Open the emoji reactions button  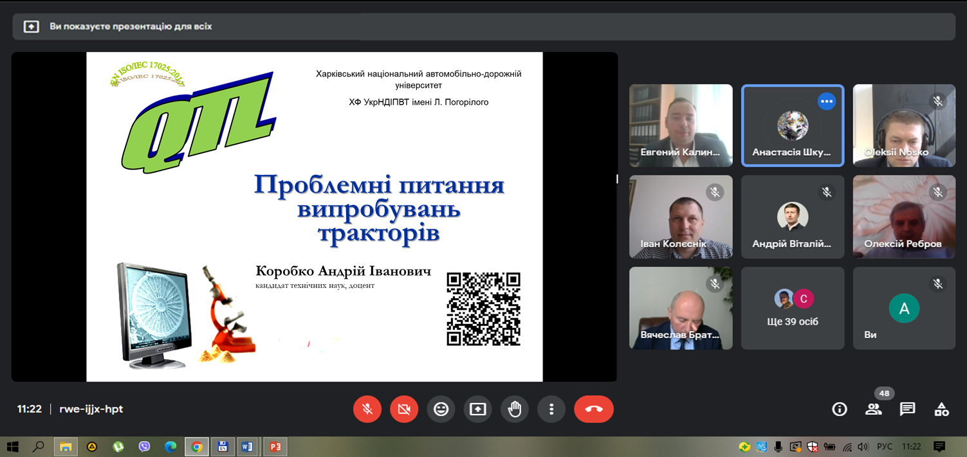(x=441, y=409)
